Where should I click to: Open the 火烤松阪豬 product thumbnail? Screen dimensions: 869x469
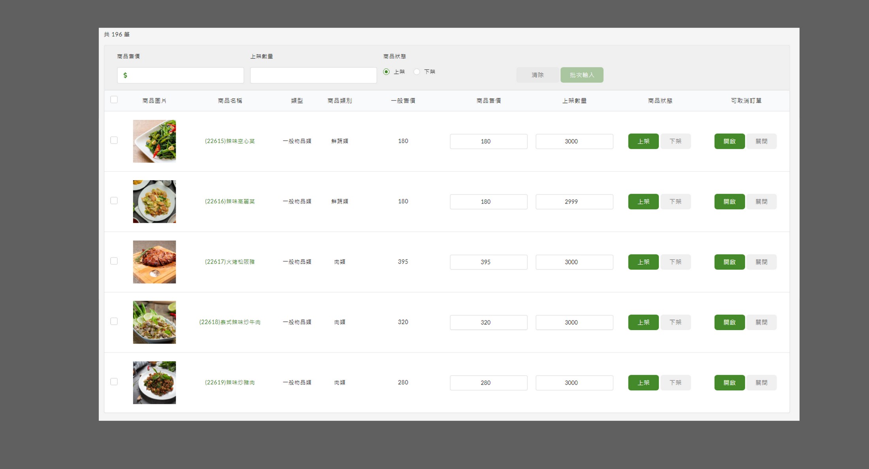pyautogui.click(x=154, y=262)
